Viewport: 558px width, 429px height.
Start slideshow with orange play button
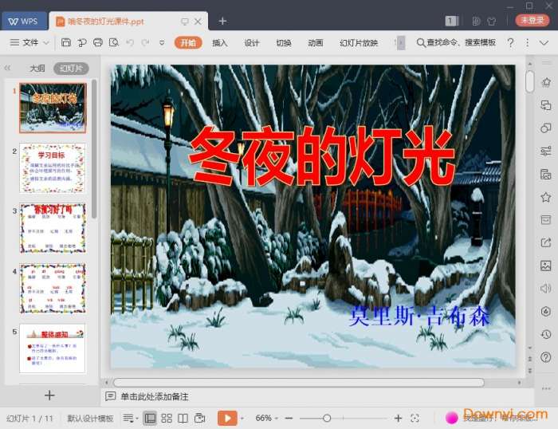point(227,419)
